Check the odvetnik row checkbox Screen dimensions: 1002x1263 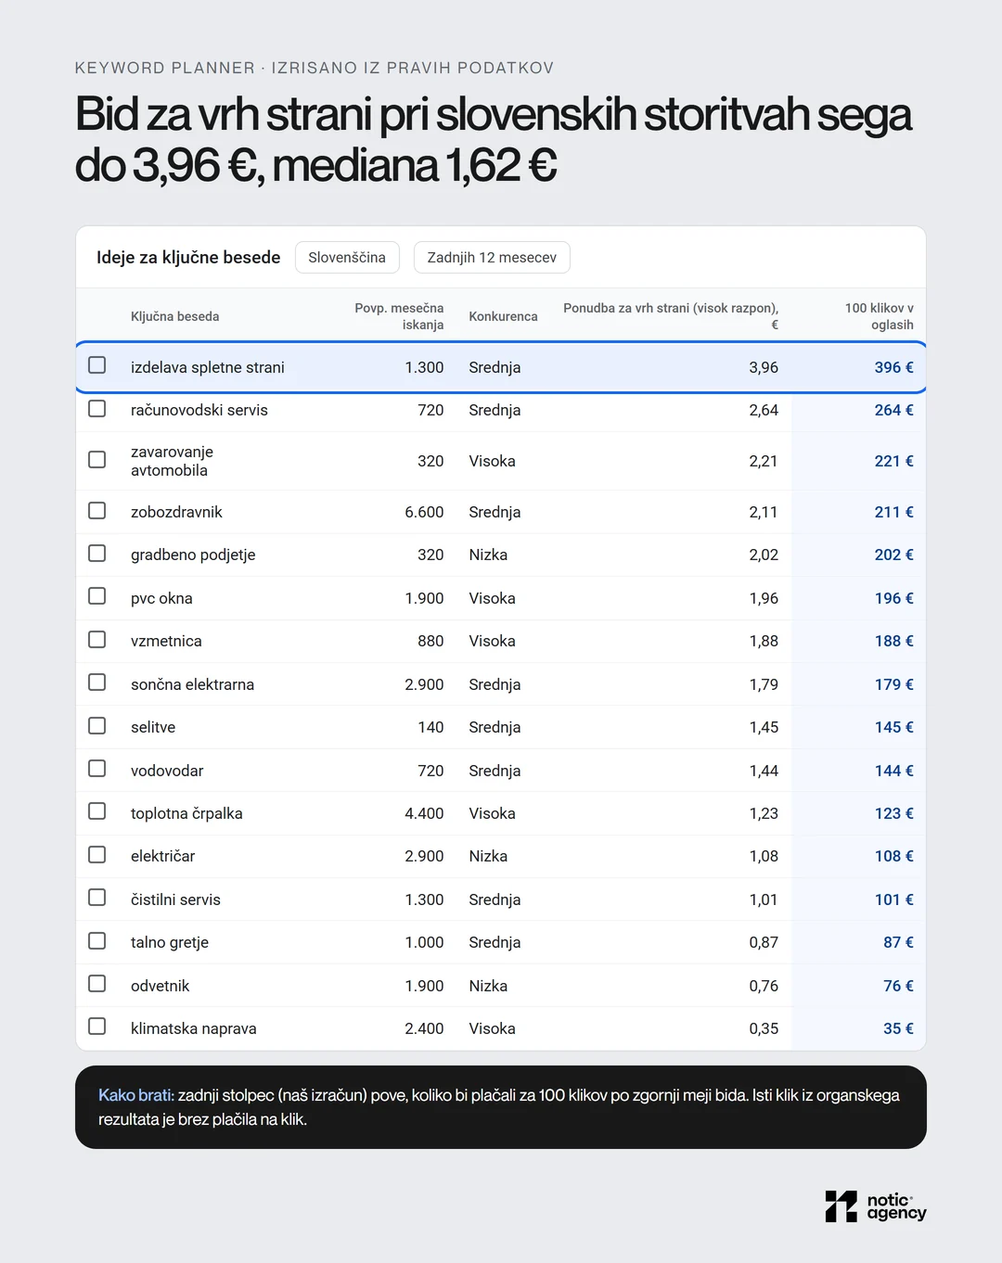pyautogui.click(x=96, y=984)
